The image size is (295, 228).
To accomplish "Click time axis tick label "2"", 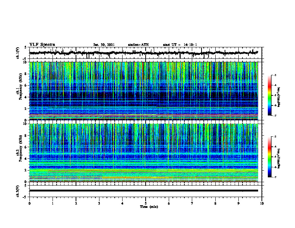I will coord(76,203).
